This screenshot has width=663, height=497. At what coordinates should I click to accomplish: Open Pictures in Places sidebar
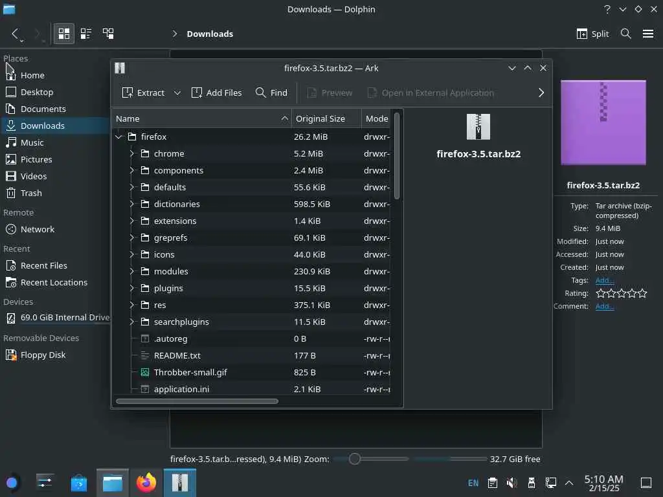[55, 159]
